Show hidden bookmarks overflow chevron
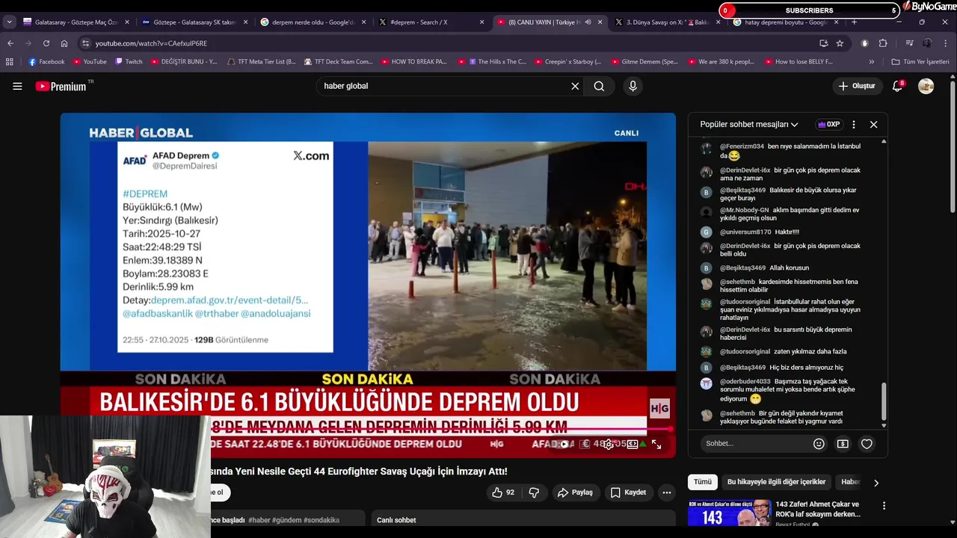 pyautogui.click(x=871, y=62)
